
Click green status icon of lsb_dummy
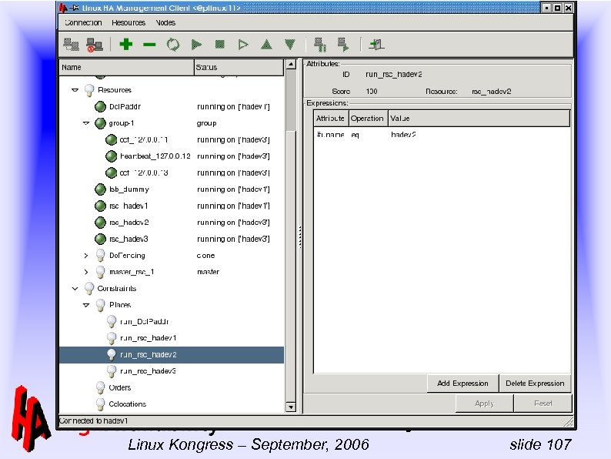[100, 189]
